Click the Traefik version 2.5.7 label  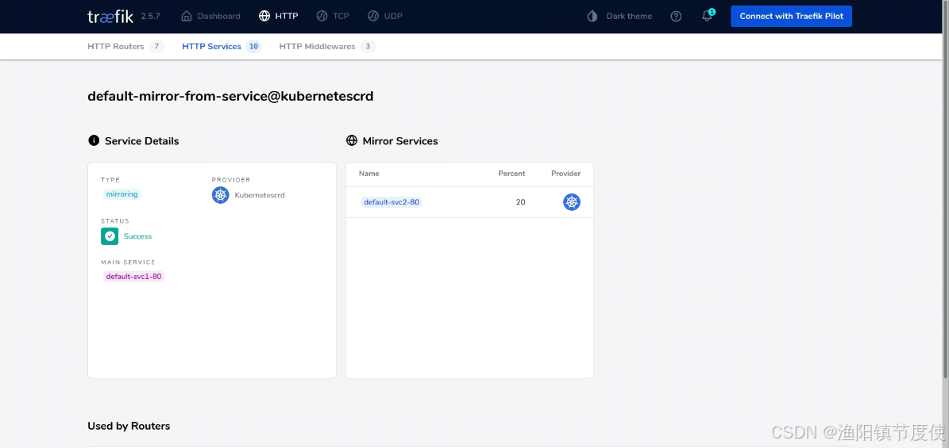(151, 17)
